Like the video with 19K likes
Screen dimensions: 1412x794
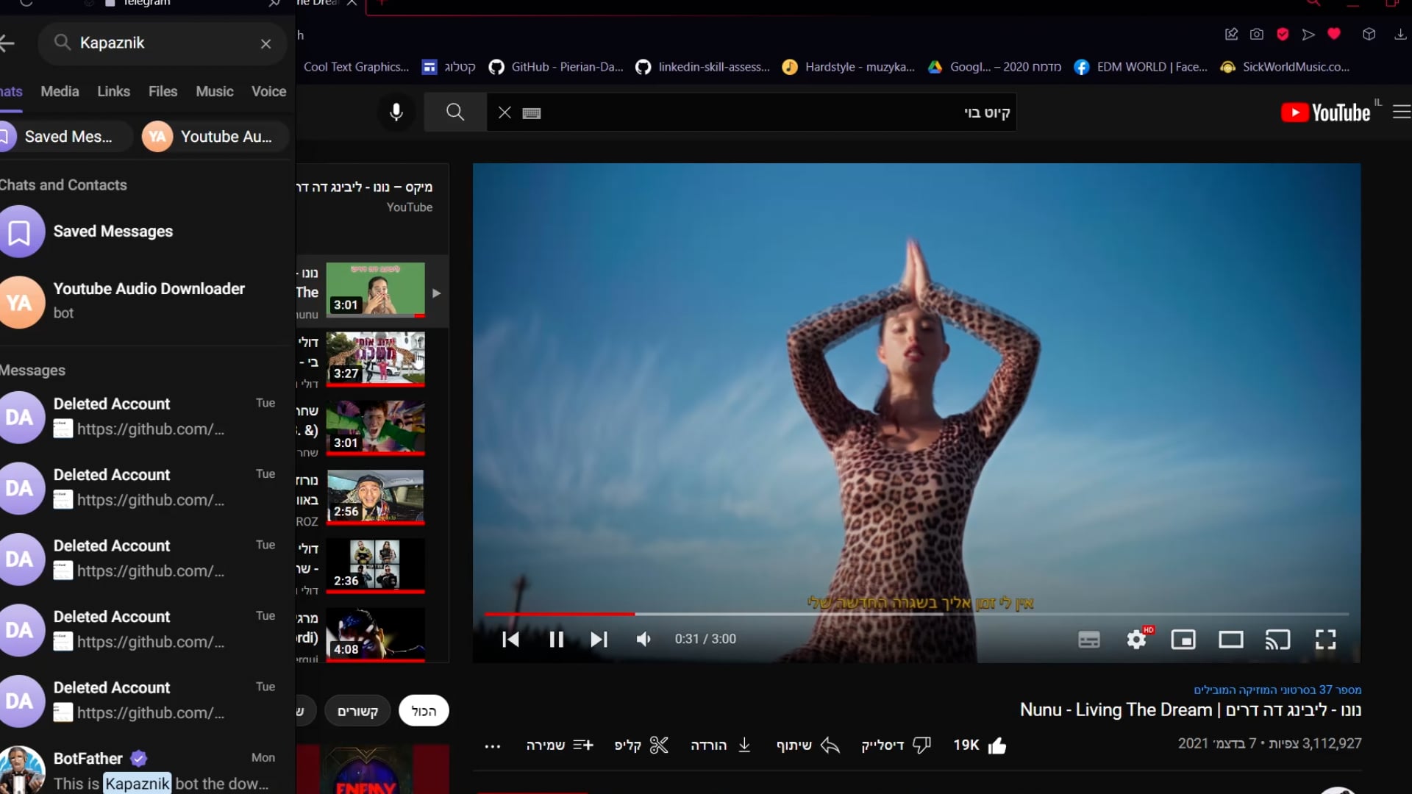pyautogui.click(x=980, y=745)
